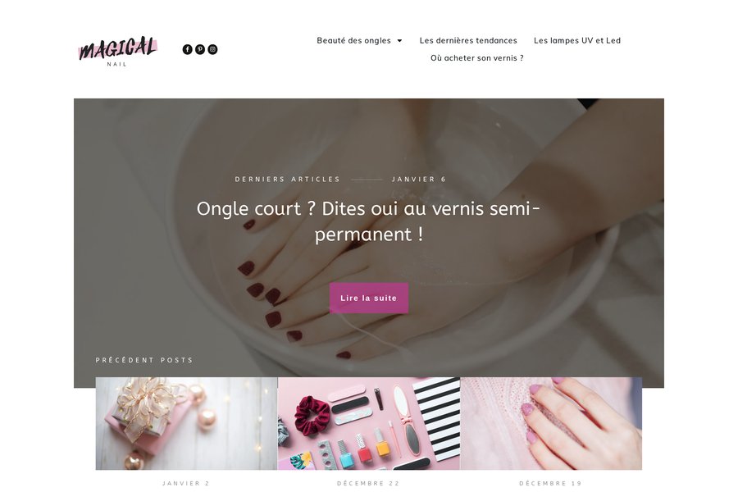Open the nail polish tools post thumbnail
The height and width of the screenshot is (492, 738).
pyautogui.click(x=368, y=423)
